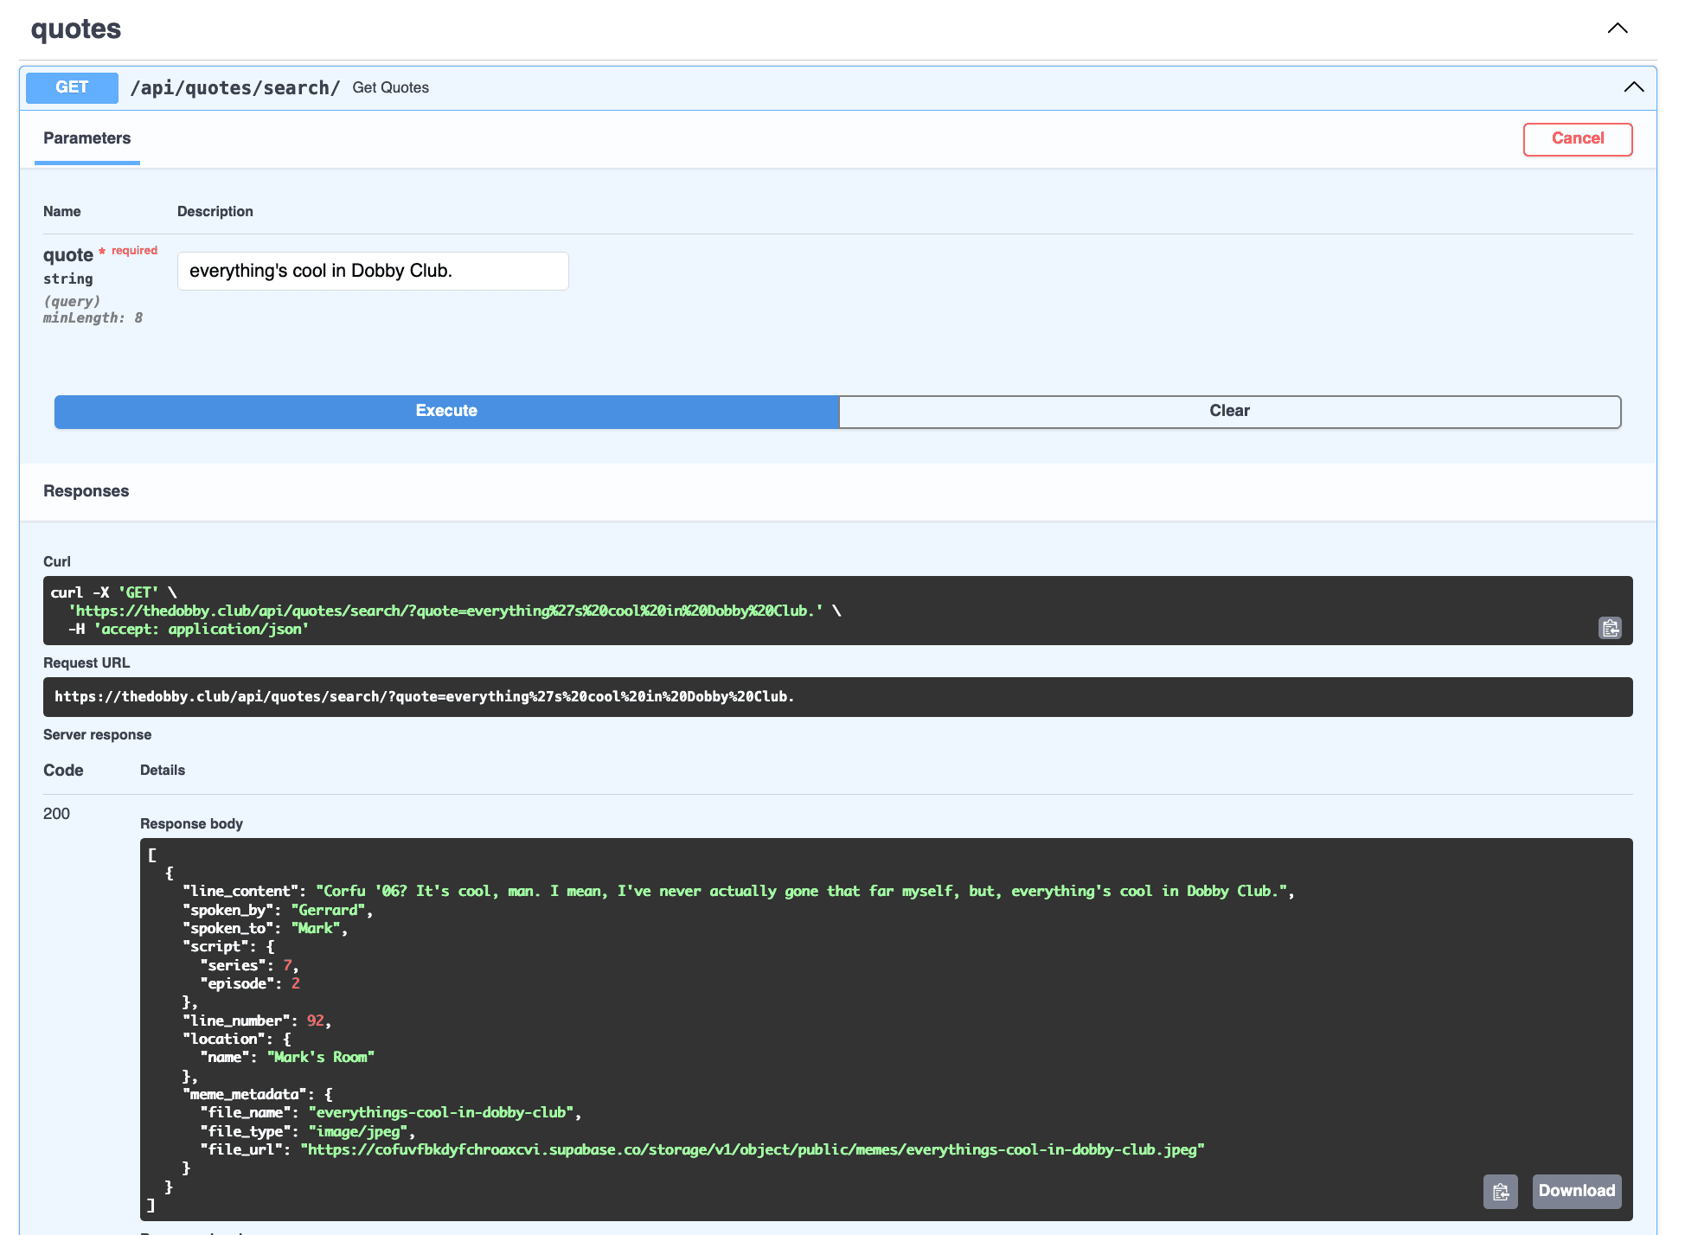This screenshot has width=1685, height=1235.
Task: Clear the response results
Action: coord(1229,412)
